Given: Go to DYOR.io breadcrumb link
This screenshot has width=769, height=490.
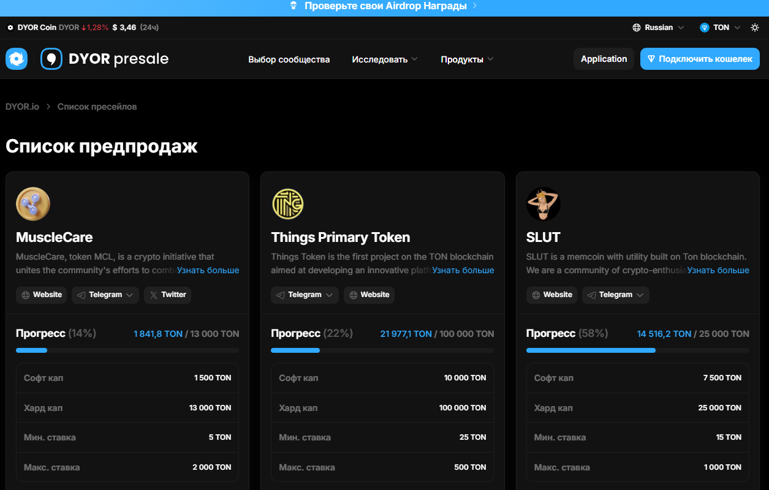Looking at the screenshot, I should (x=22, y=107).
